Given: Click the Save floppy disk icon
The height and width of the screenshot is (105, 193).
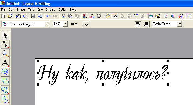Looking at the screenshot, I should (x=33, y=16).
